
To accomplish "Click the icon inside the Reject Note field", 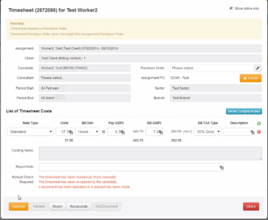I will tap(221, 167).
